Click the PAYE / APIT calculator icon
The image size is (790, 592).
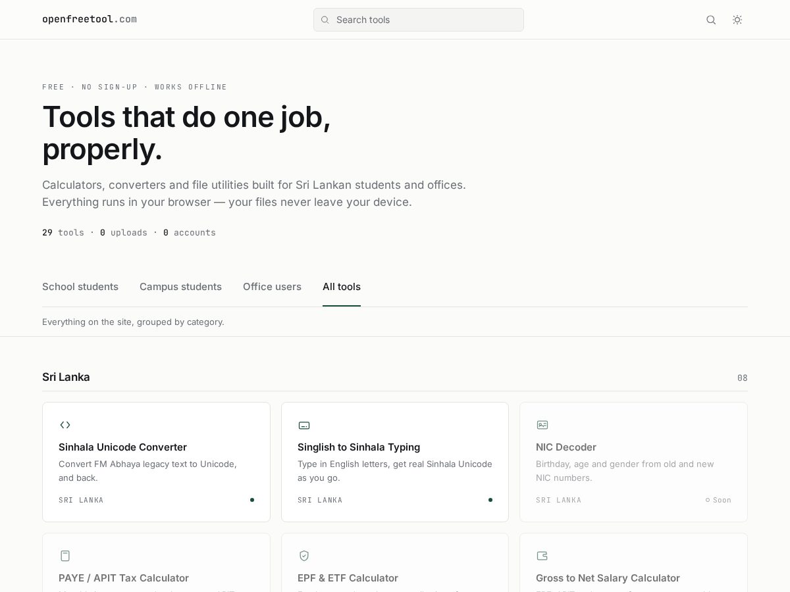[65, 556]
